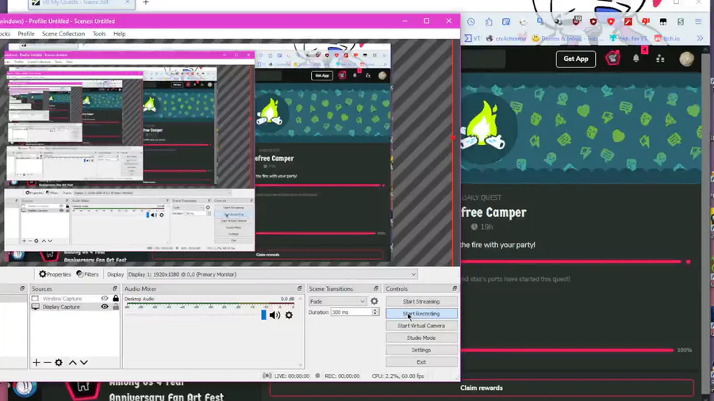Viewport: 714px width, 401px height.
Task: Open the Profile menu
Action: coord(26,33)
